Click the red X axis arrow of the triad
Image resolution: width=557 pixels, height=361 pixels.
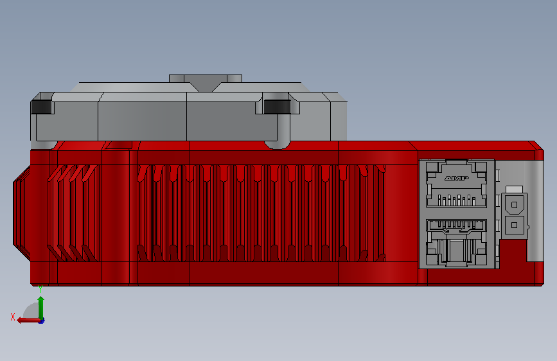coord(28,321)
